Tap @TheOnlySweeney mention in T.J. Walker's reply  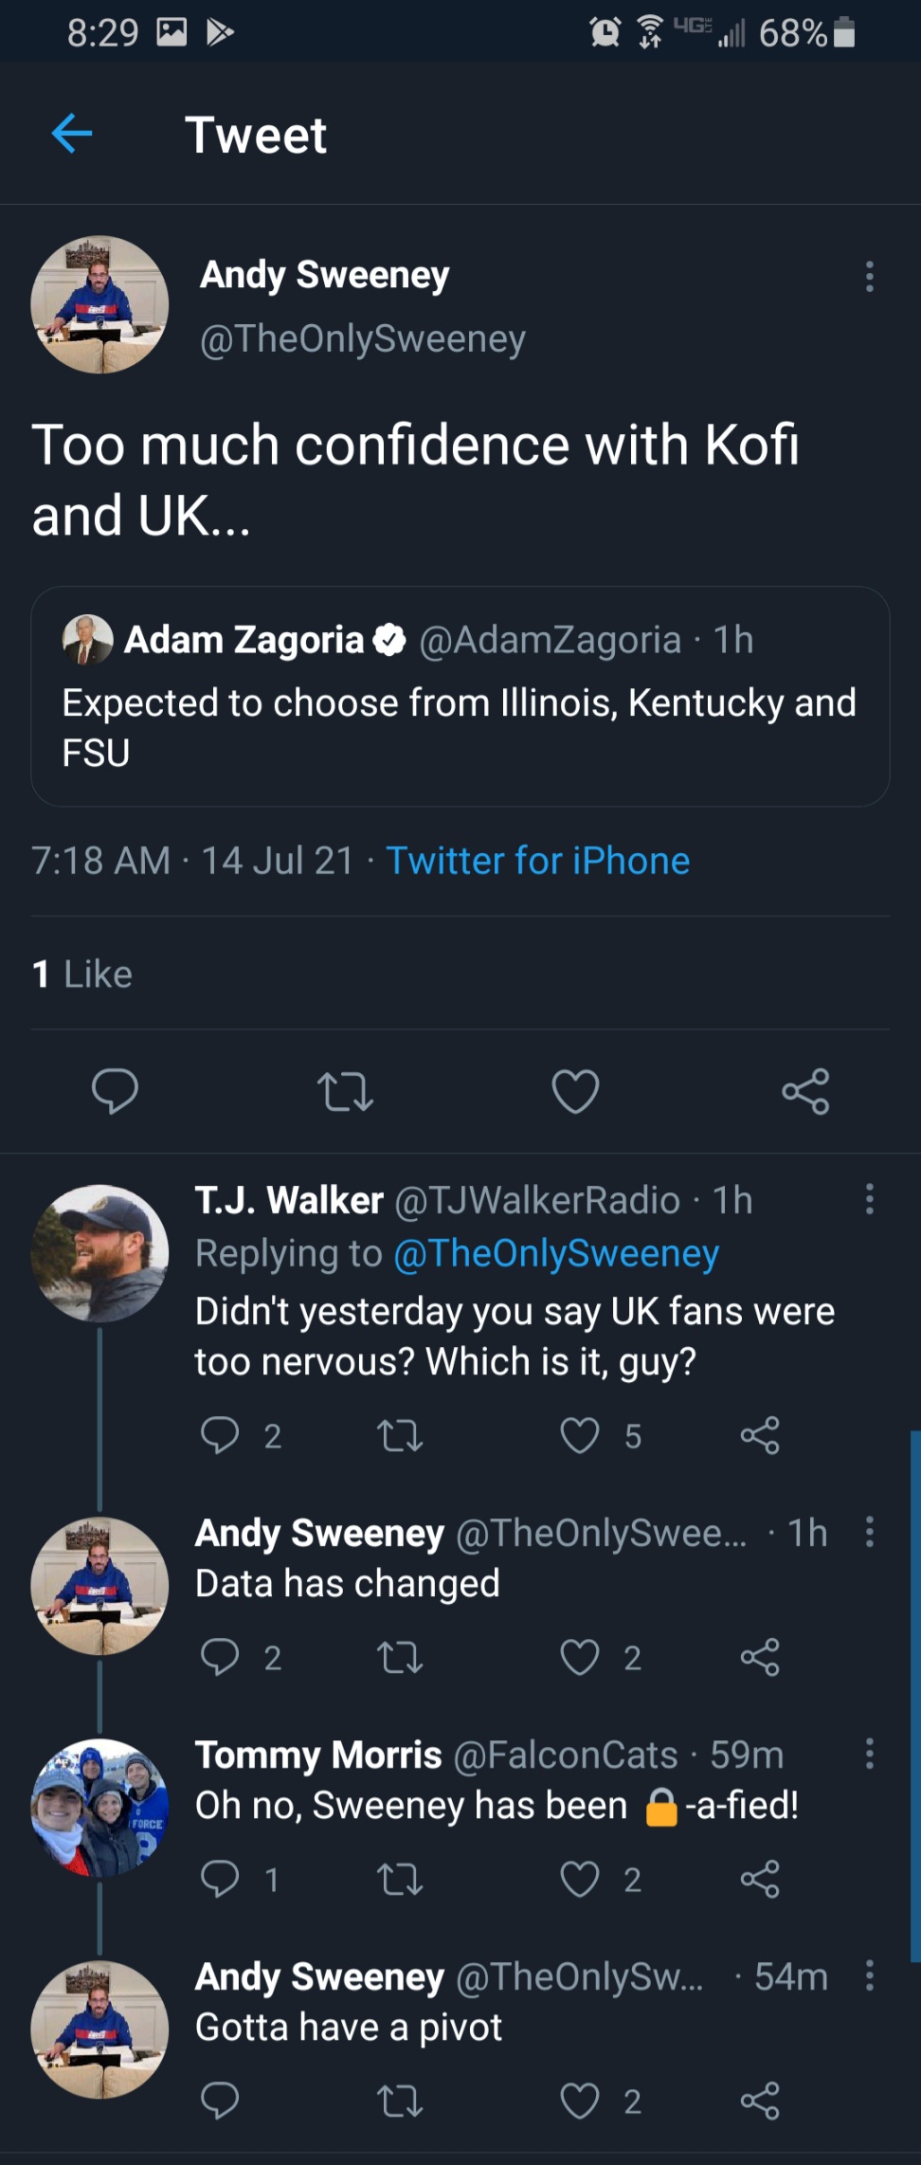555,1253
